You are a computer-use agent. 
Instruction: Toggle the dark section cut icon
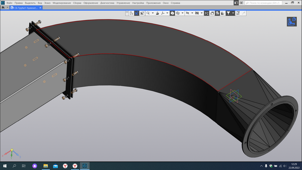(x=207, y=13)
